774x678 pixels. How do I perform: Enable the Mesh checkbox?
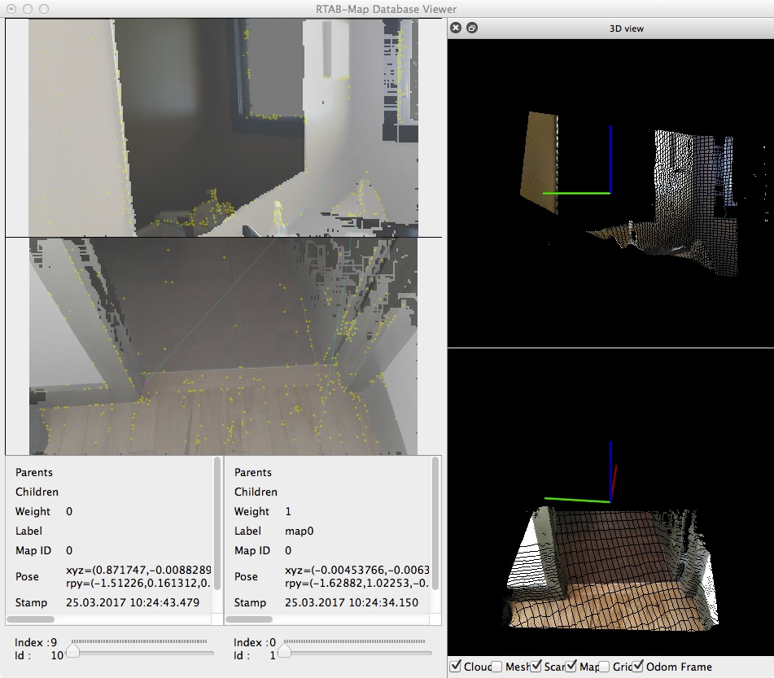click(496, 667)
